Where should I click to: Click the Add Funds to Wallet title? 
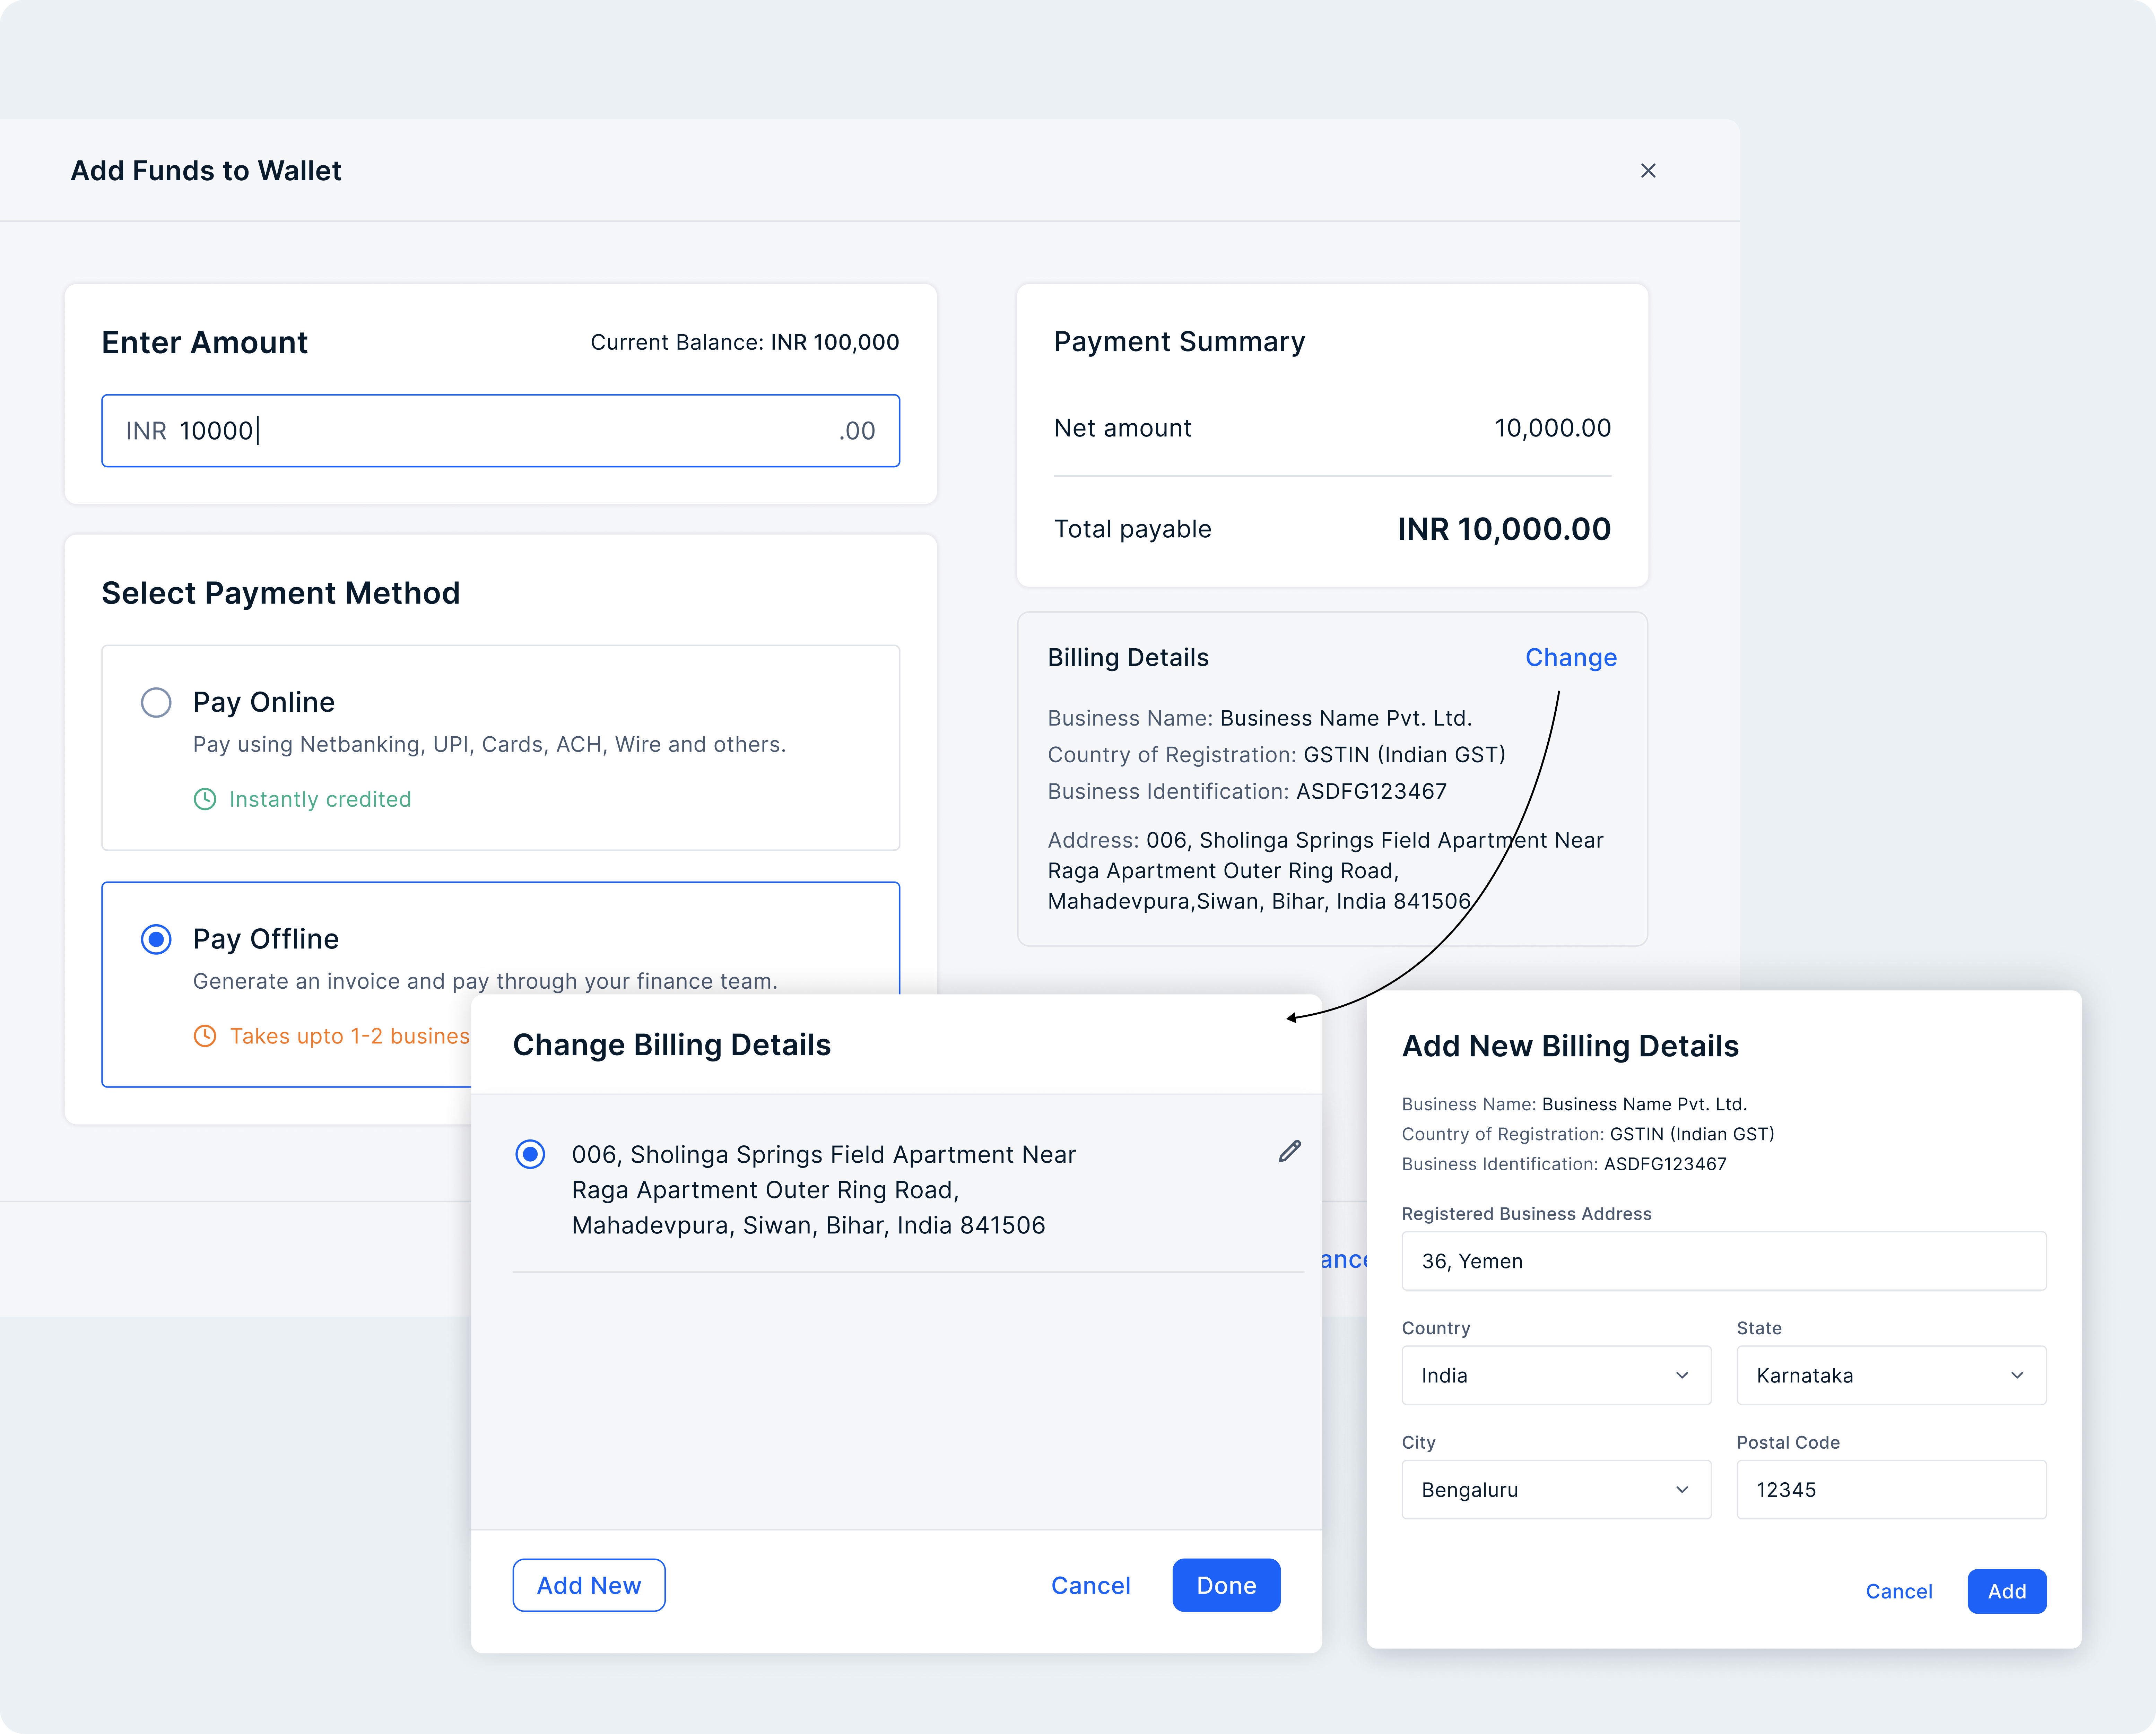[x=206, y=171]
